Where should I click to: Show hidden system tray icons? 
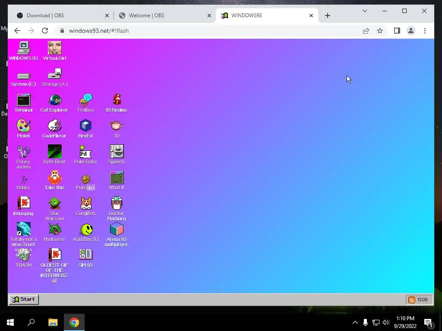tap(355, 322)
